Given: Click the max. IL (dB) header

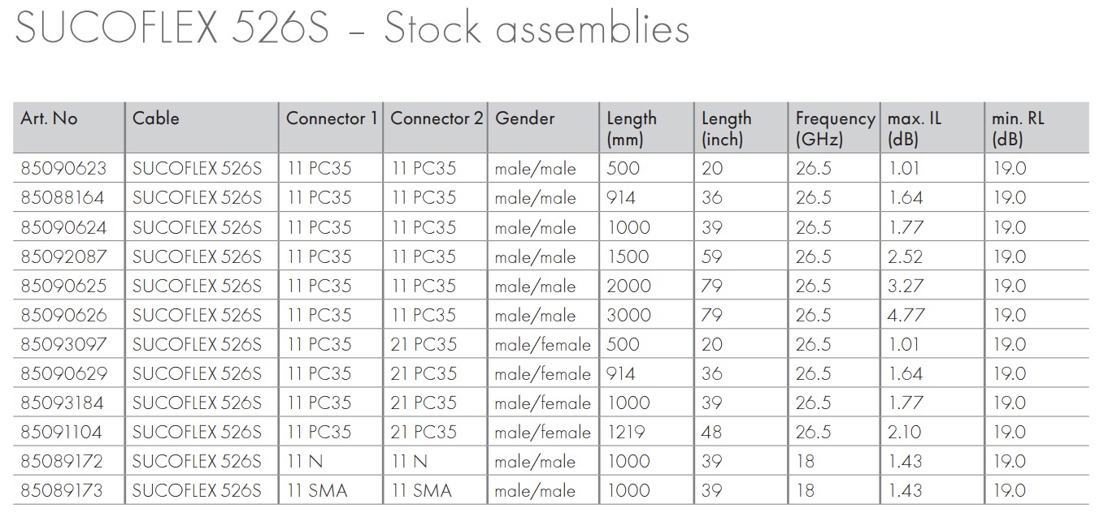Looking at the screenshot, I should (x=915, y=128).
